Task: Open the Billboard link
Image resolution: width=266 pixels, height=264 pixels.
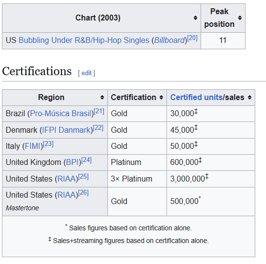Action: coord(169,41)
